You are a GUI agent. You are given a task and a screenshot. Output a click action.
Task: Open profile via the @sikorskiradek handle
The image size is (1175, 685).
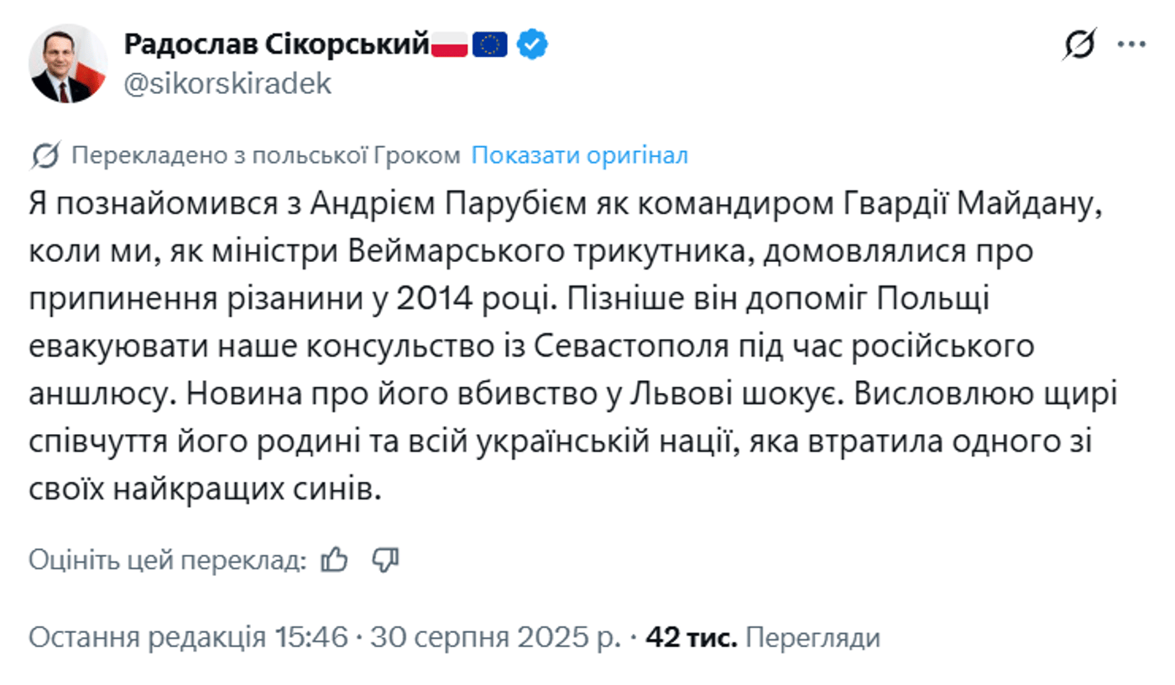tap(227, 83)
